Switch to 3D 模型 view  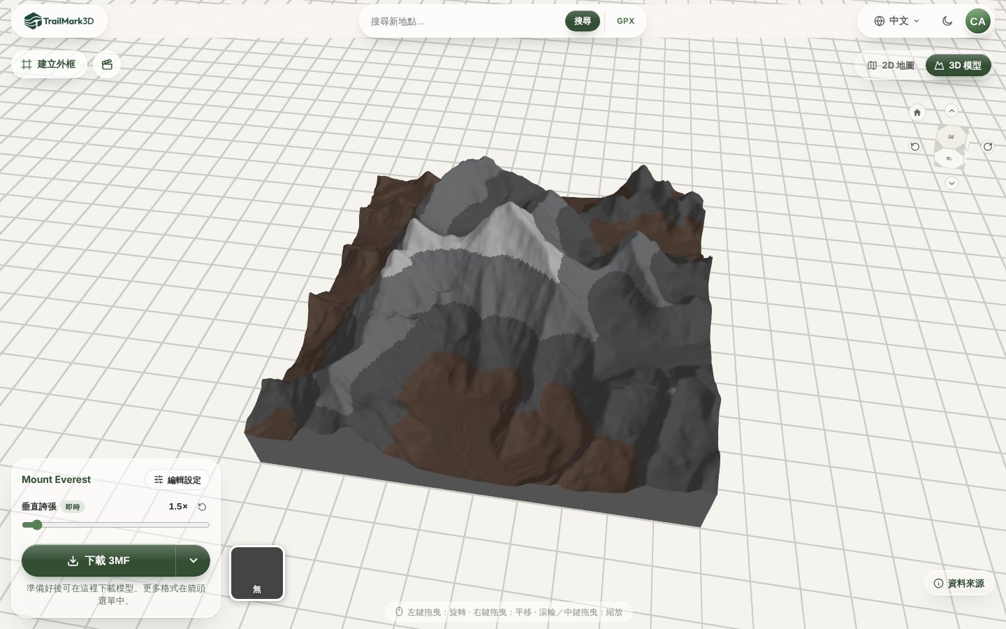click(958, 65)
